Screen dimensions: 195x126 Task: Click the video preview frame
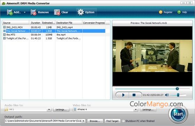click(153, 56)
